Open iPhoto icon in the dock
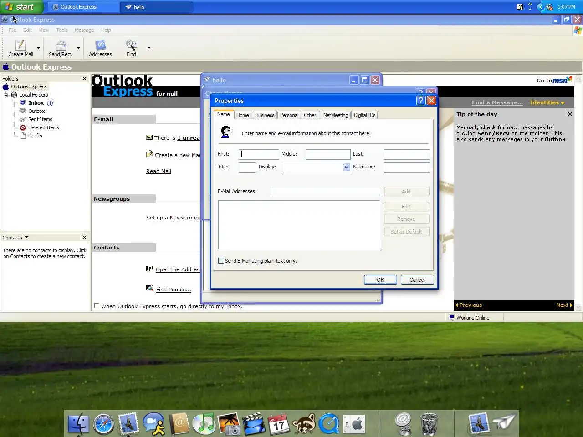 229,424
